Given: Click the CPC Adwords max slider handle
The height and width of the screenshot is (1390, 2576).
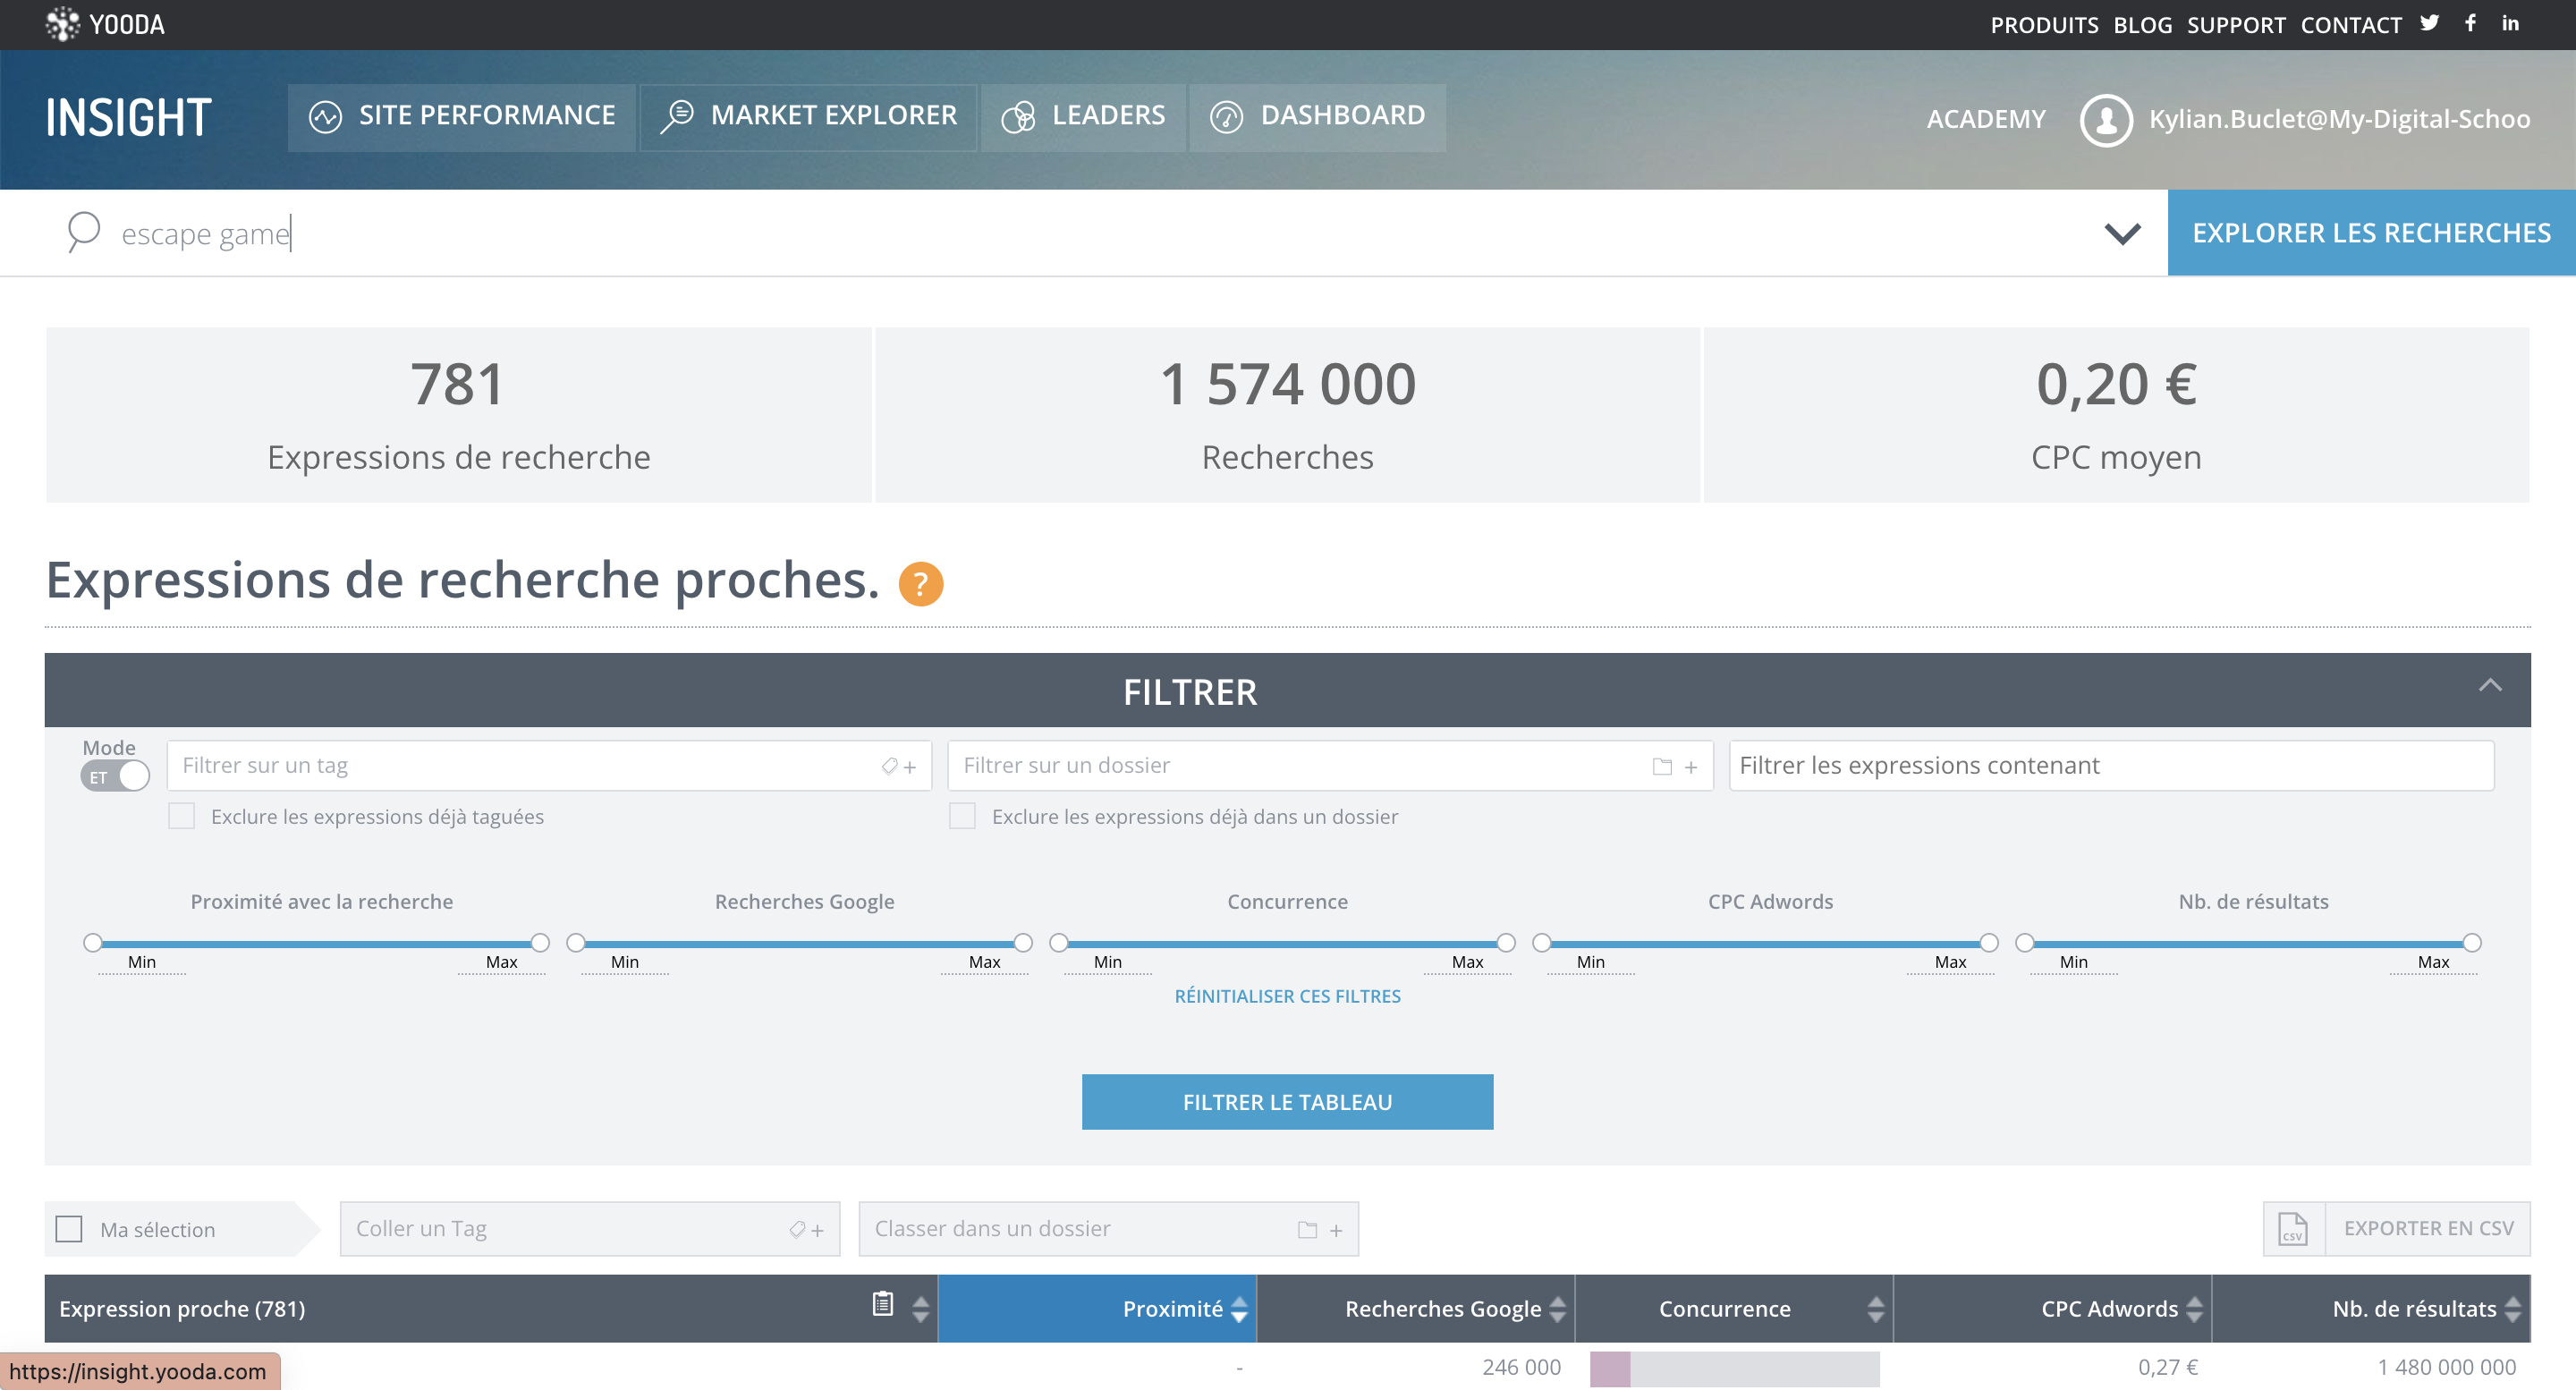Looking at the screenshot, I should pos(1988,942).
